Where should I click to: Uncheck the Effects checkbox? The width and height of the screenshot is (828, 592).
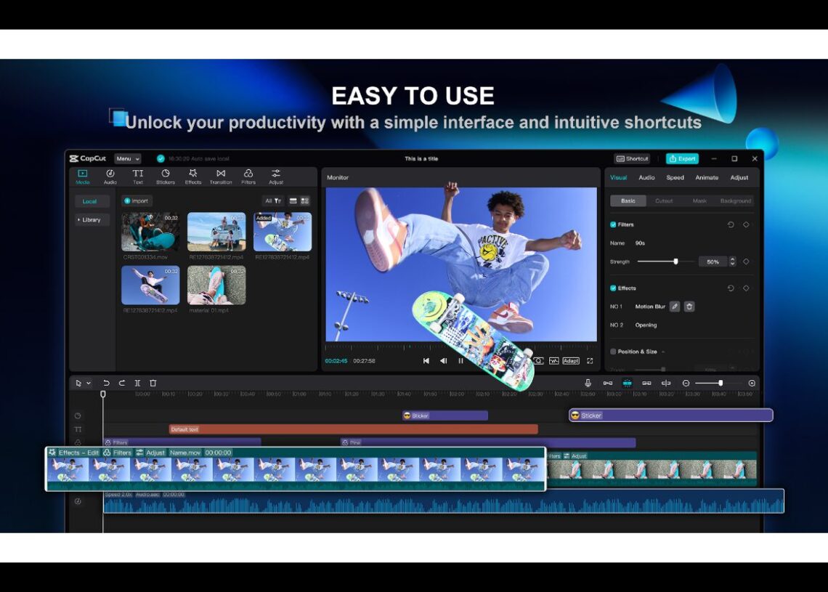point(613,288)
